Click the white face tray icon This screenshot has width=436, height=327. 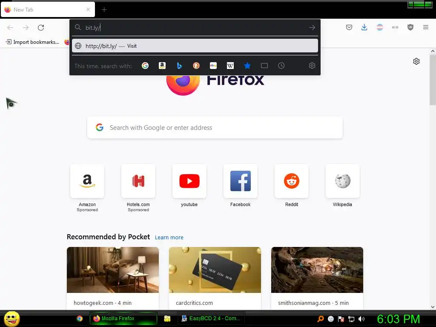pos(330,319)
